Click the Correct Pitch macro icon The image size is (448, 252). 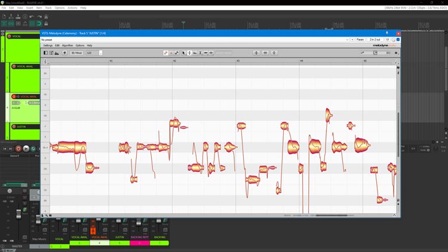pyautogui.click(x=256, y=53)
